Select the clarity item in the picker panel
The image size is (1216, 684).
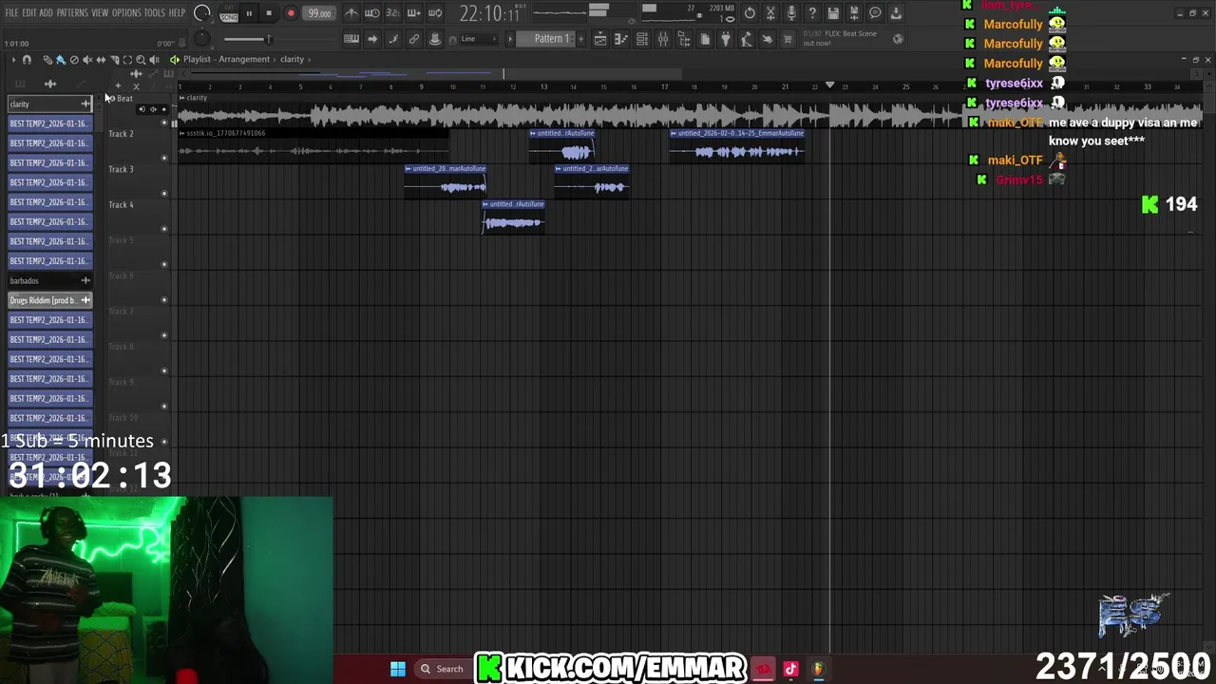49,104
